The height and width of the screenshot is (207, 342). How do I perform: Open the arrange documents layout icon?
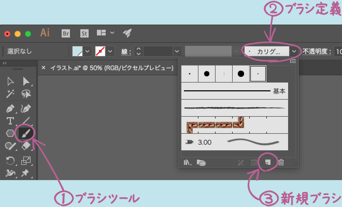[101, 33]
